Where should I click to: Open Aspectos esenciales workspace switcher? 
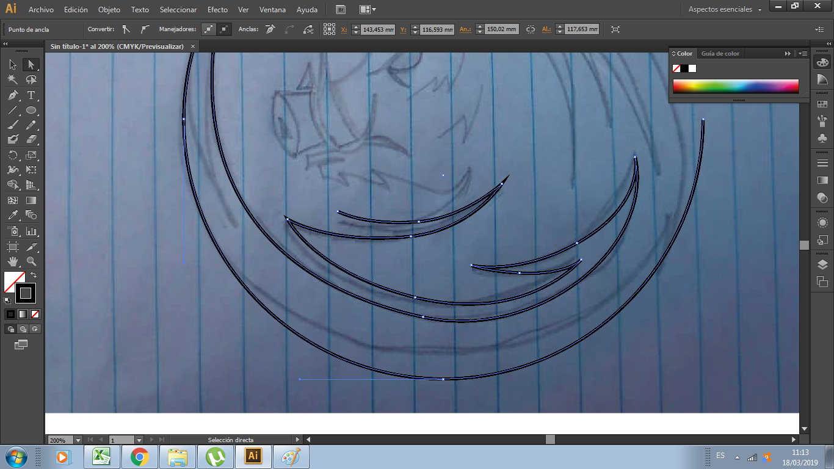(725, 10)
